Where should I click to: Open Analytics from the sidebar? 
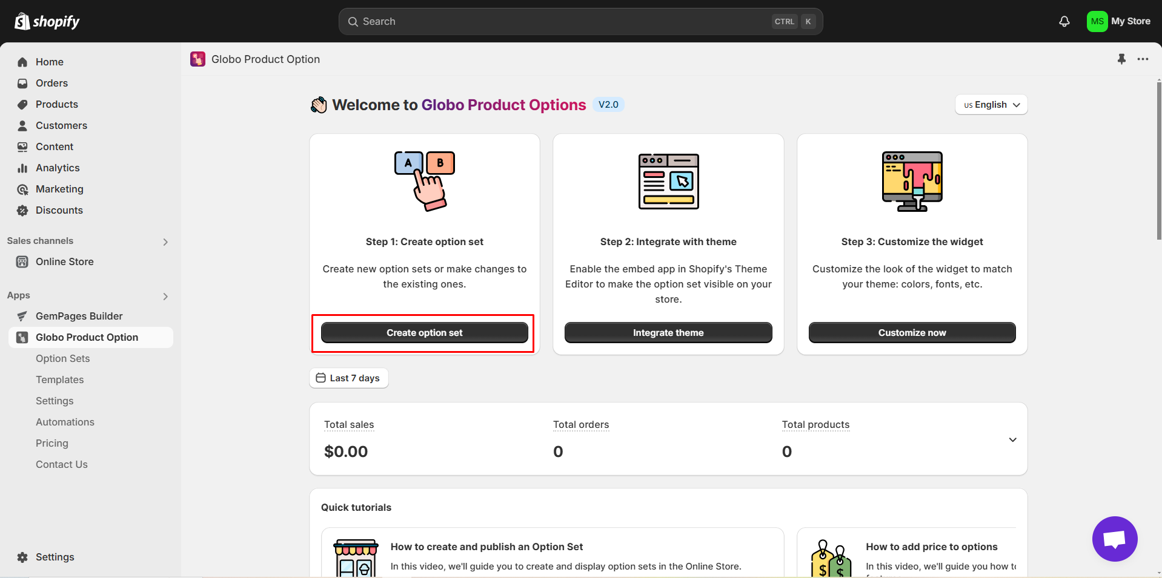coord(58,168)
